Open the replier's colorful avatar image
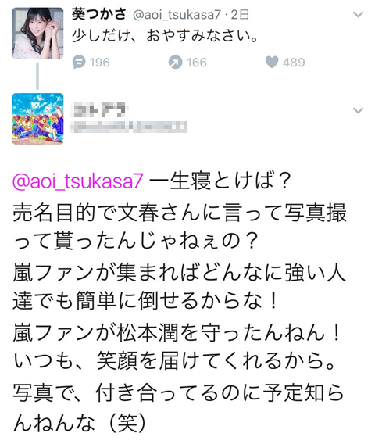The image size is (375, 444). (x=37, y=119)
